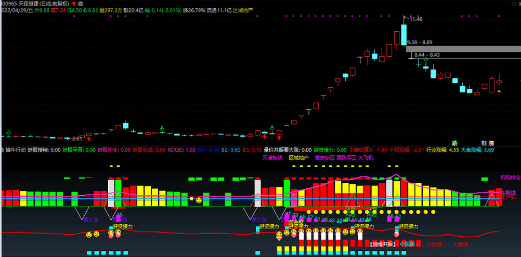This screenshot has width=521, height=257.
Task: Click the 2.61 low price label
Action: point(77,138)
